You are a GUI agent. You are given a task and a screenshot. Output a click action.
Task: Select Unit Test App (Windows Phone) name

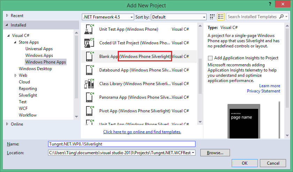129,29
